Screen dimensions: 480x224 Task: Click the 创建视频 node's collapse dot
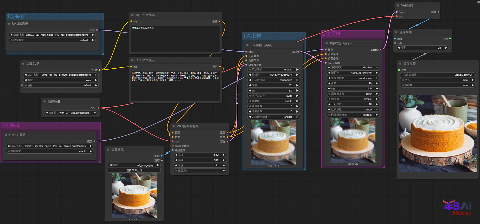[396, 32]
